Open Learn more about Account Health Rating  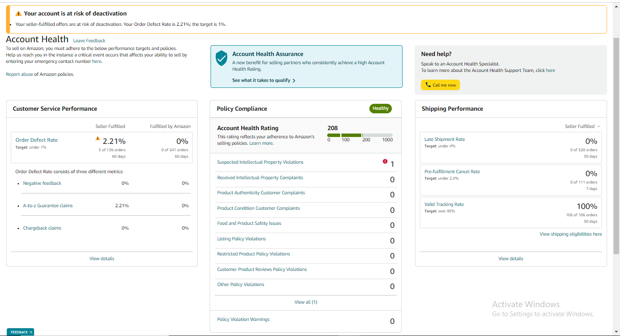click(261, 143)
